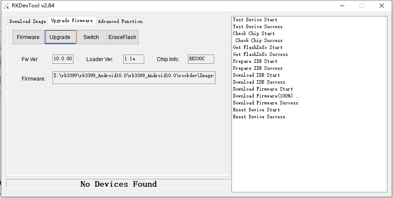Viewport: 393px width, 198px height.
Task: Select the 'Get FlashInfo Start' log line
Action: tap(258, 48)
